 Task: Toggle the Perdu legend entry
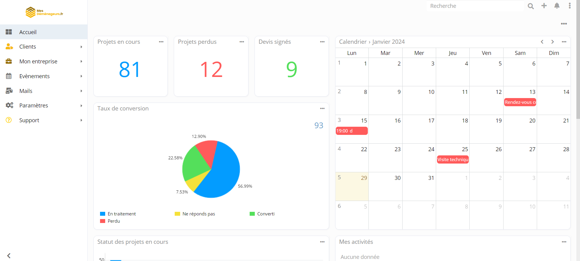pyautogui.click(x=110, y=221)
